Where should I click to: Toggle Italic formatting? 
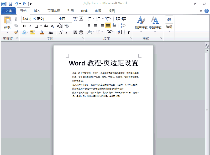pyautogui.click(x=30, y=26)
